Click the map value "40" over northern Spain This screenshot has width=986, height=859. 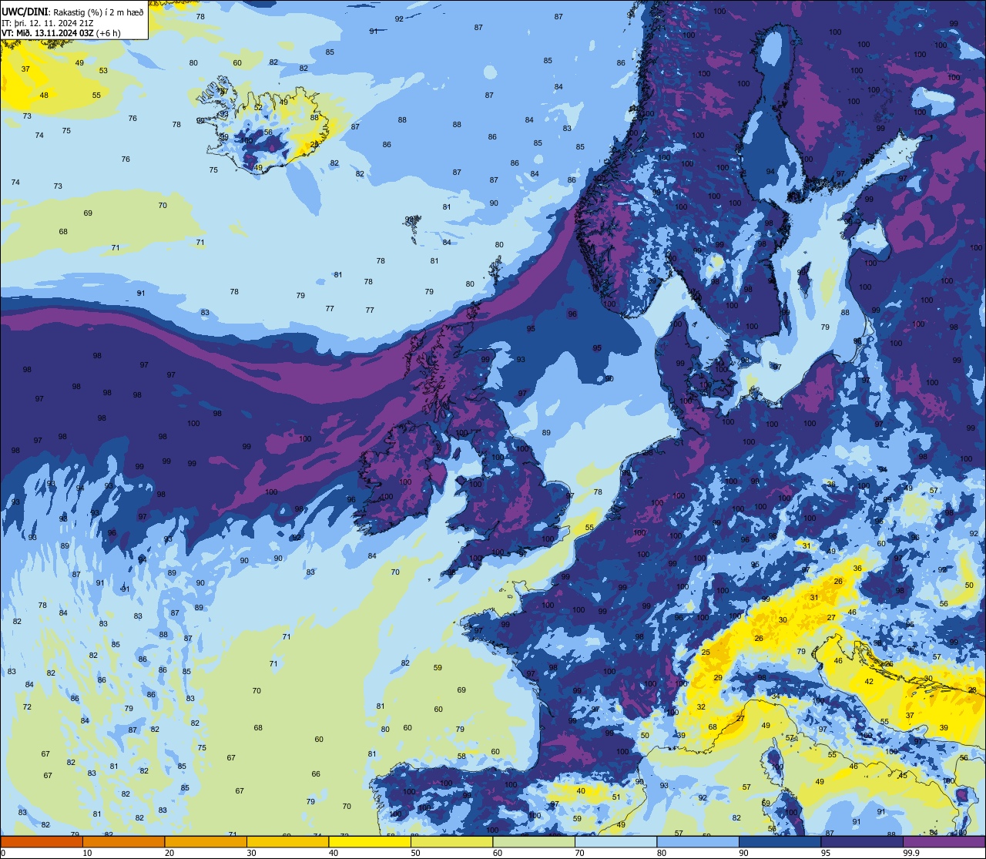[x=581, y=791]
